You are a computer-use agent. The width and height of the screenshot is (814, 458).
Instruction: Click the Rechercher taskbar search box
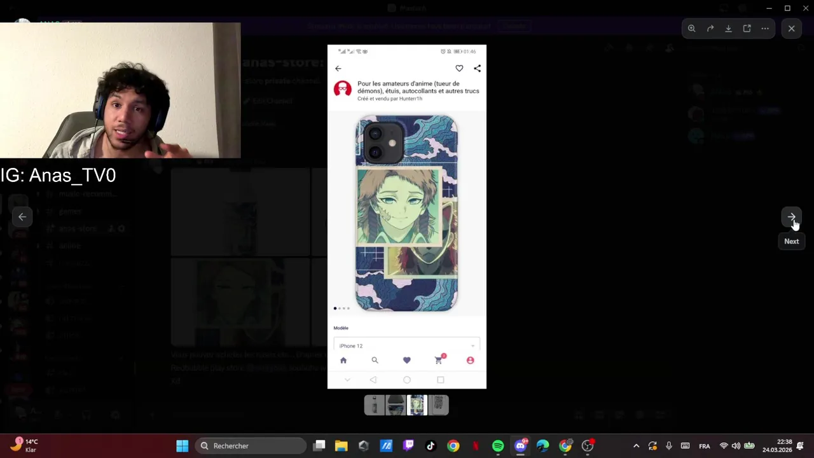[x=252, y=446]
